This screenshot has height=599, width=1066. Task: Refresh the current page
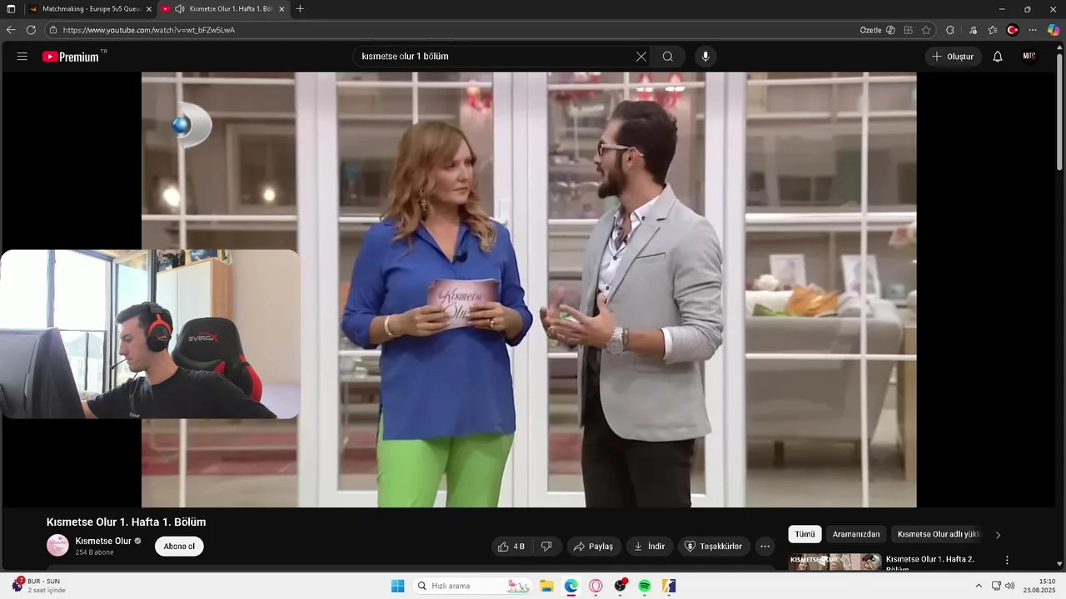point(31,30)
